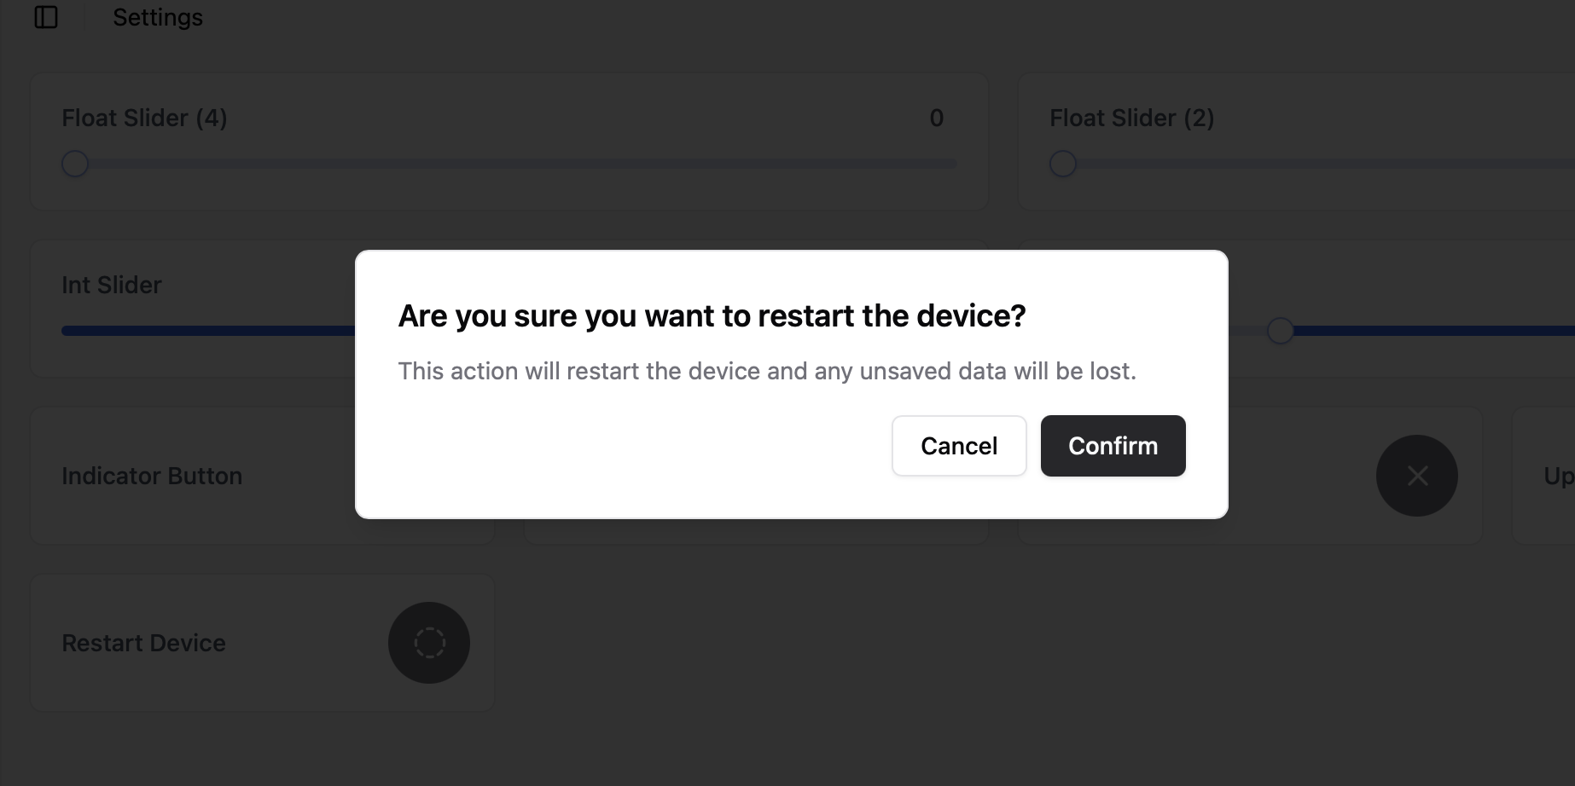Click the slider handle right of the dialog

1280,331
